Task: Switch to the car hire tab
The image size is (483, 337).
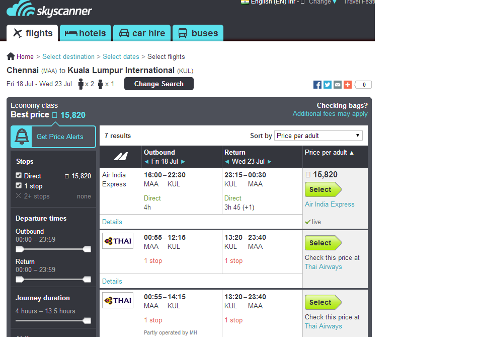Action: 142,33
